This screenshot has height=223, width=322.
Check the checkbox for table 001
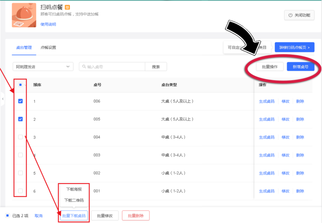click(x=21, y=191)
